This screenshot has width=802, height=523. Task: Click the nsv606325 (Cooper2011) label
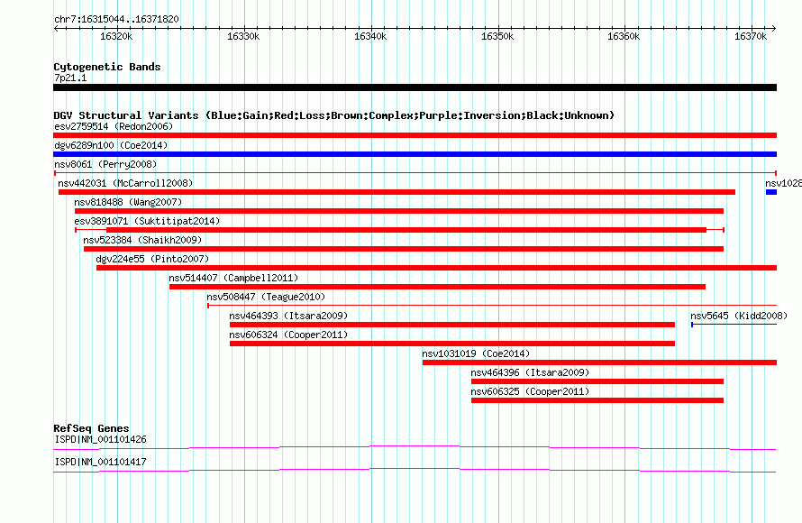pos(530,391)
